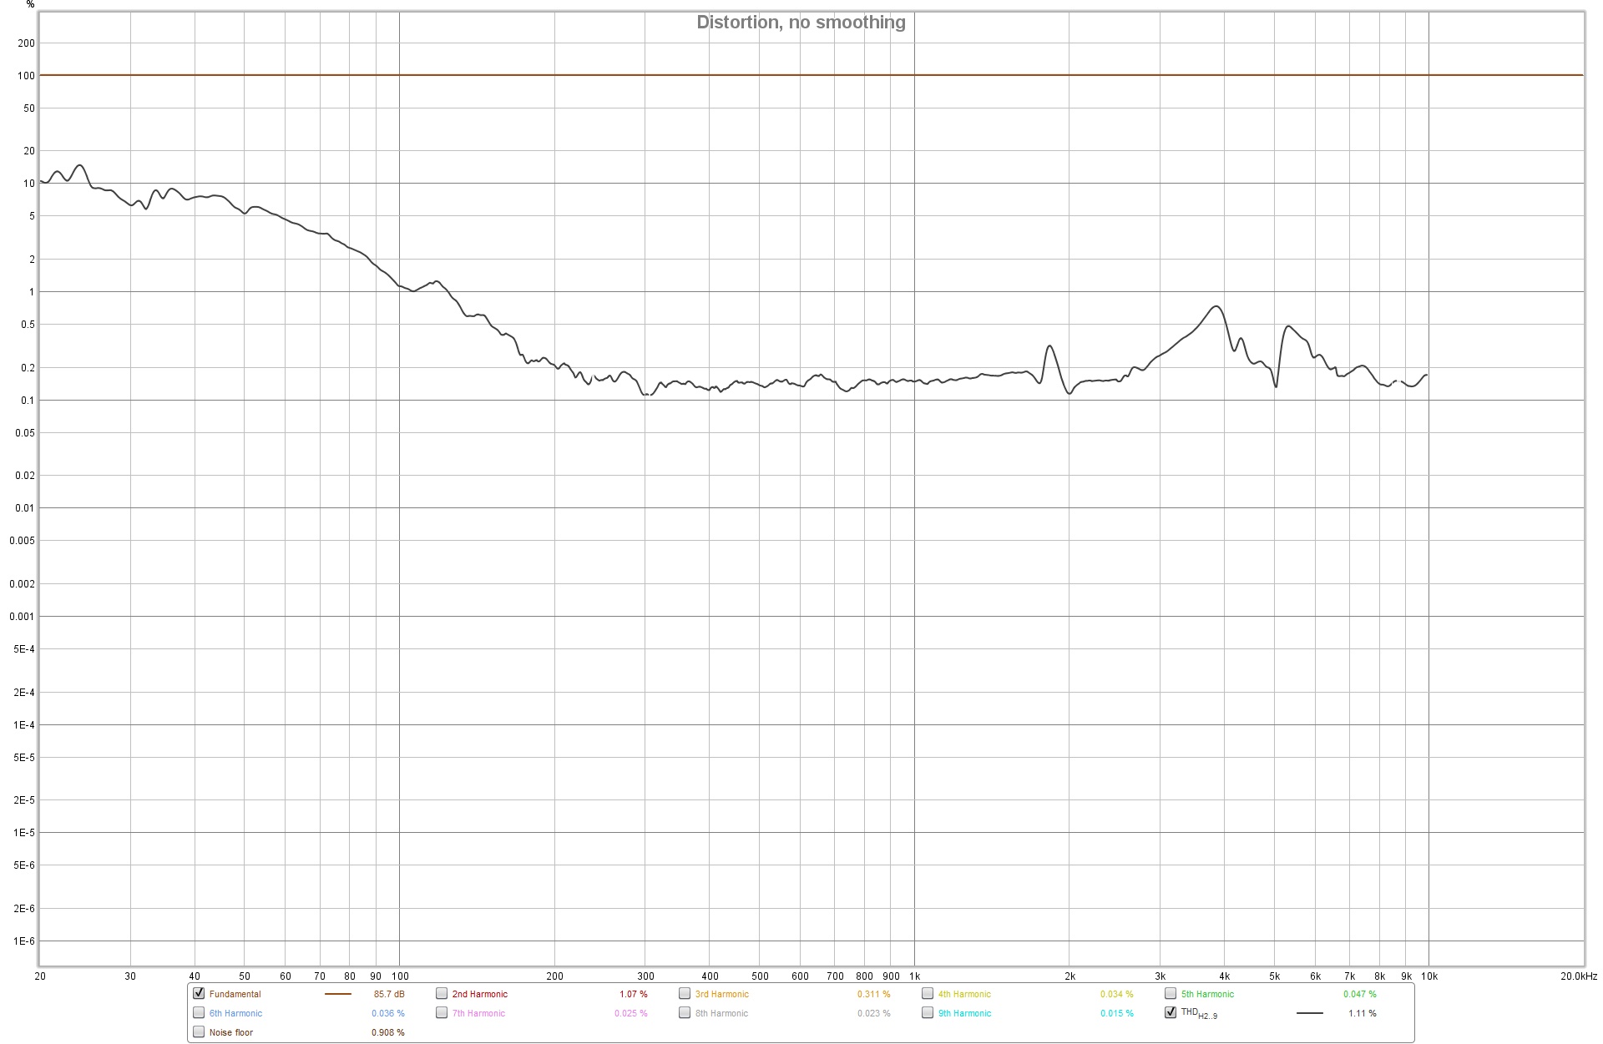The height and width of the screenshot is (1044, 1603).
Task: Toggle the 9th Harmonic checkbox
Action: [x=928, y=1012]
